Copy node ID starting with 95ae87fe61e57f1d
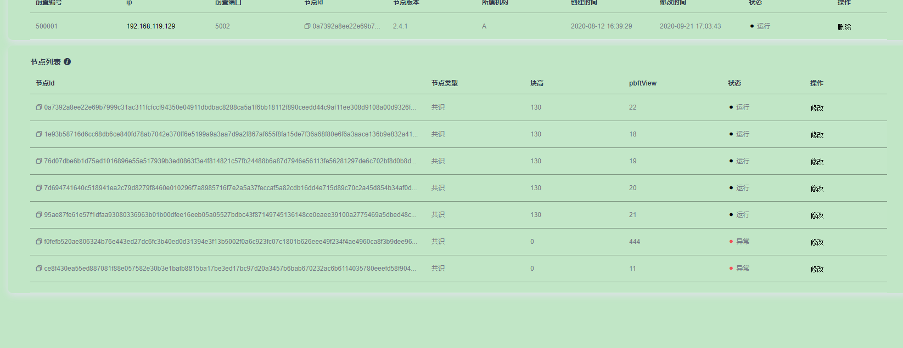Viewport: 903px width, 348px height. coord(39,215)
